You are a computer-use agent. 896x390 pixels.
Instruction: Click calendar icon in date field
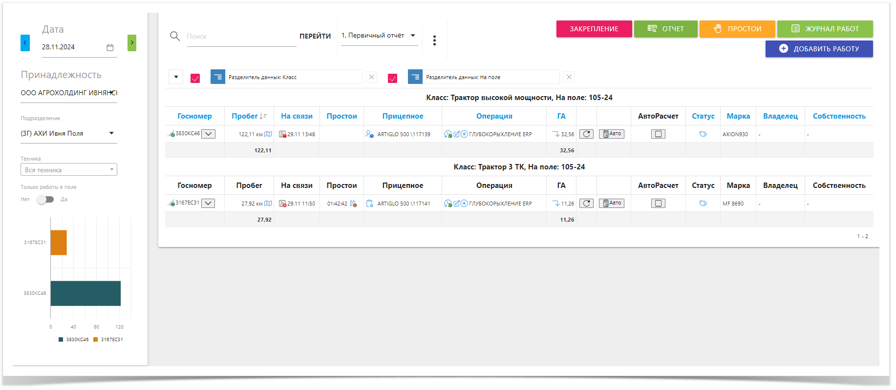[x=110, y=47]
